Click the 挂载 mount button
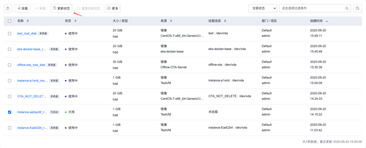Image resolution: width=366 pixels, height=148 pixels. click(x=22, y=8)
